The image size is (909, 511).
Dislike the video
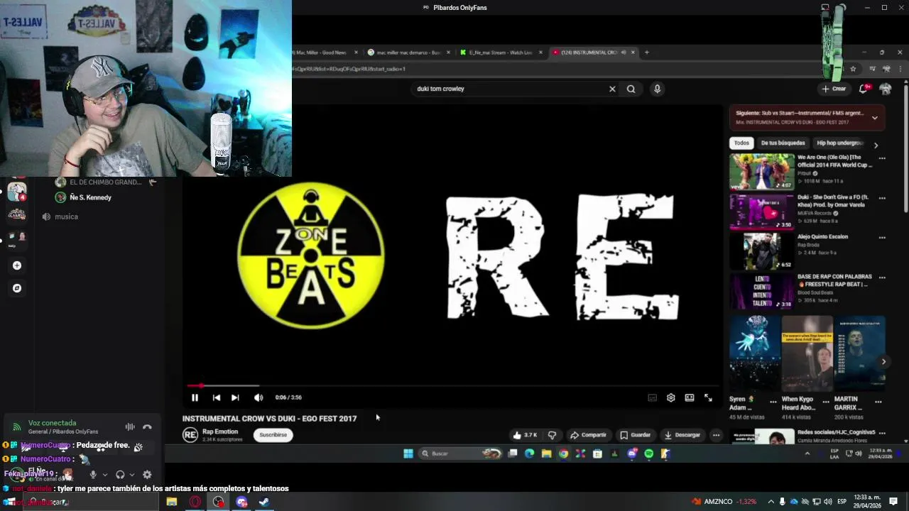[x=553, y=435]
